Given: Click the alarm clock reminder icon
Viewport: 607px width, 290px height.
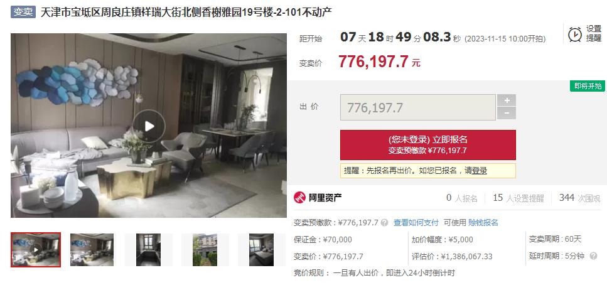Looking at the screenshot, I should click(575, 34).
